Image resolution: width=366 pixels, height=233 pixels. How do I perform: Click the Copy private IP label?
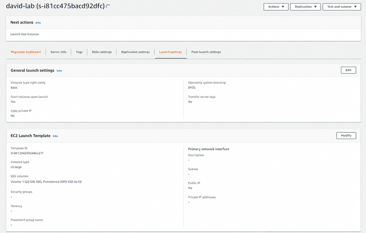point(21,111)
